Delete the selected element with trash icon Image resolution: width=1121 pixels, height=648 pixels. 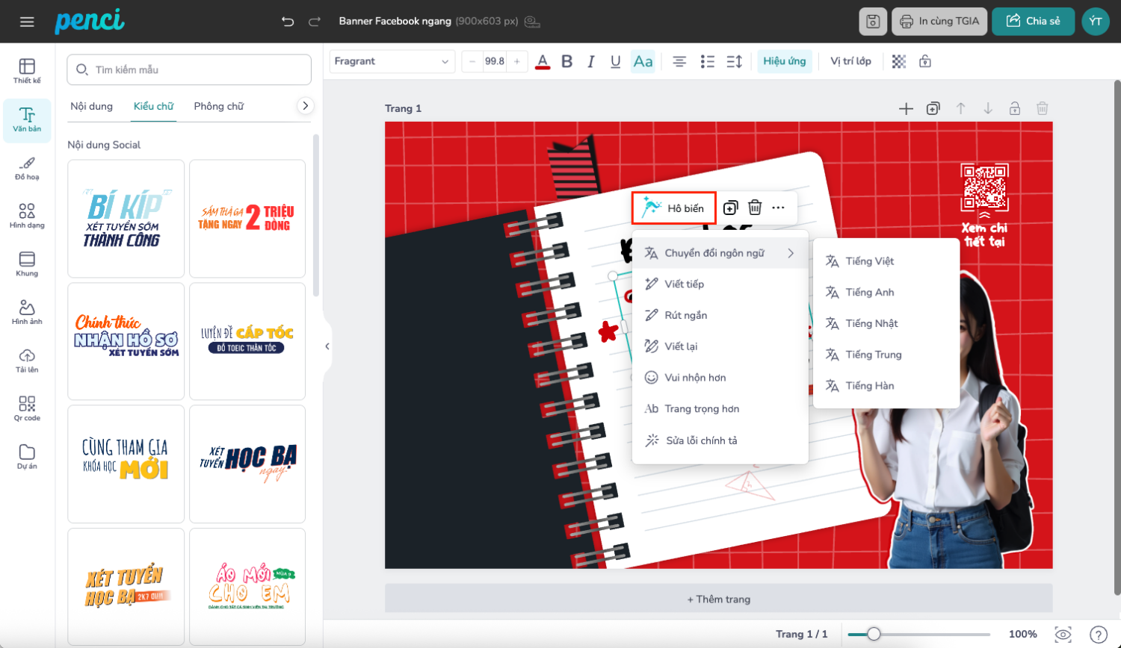pos(755,208)
